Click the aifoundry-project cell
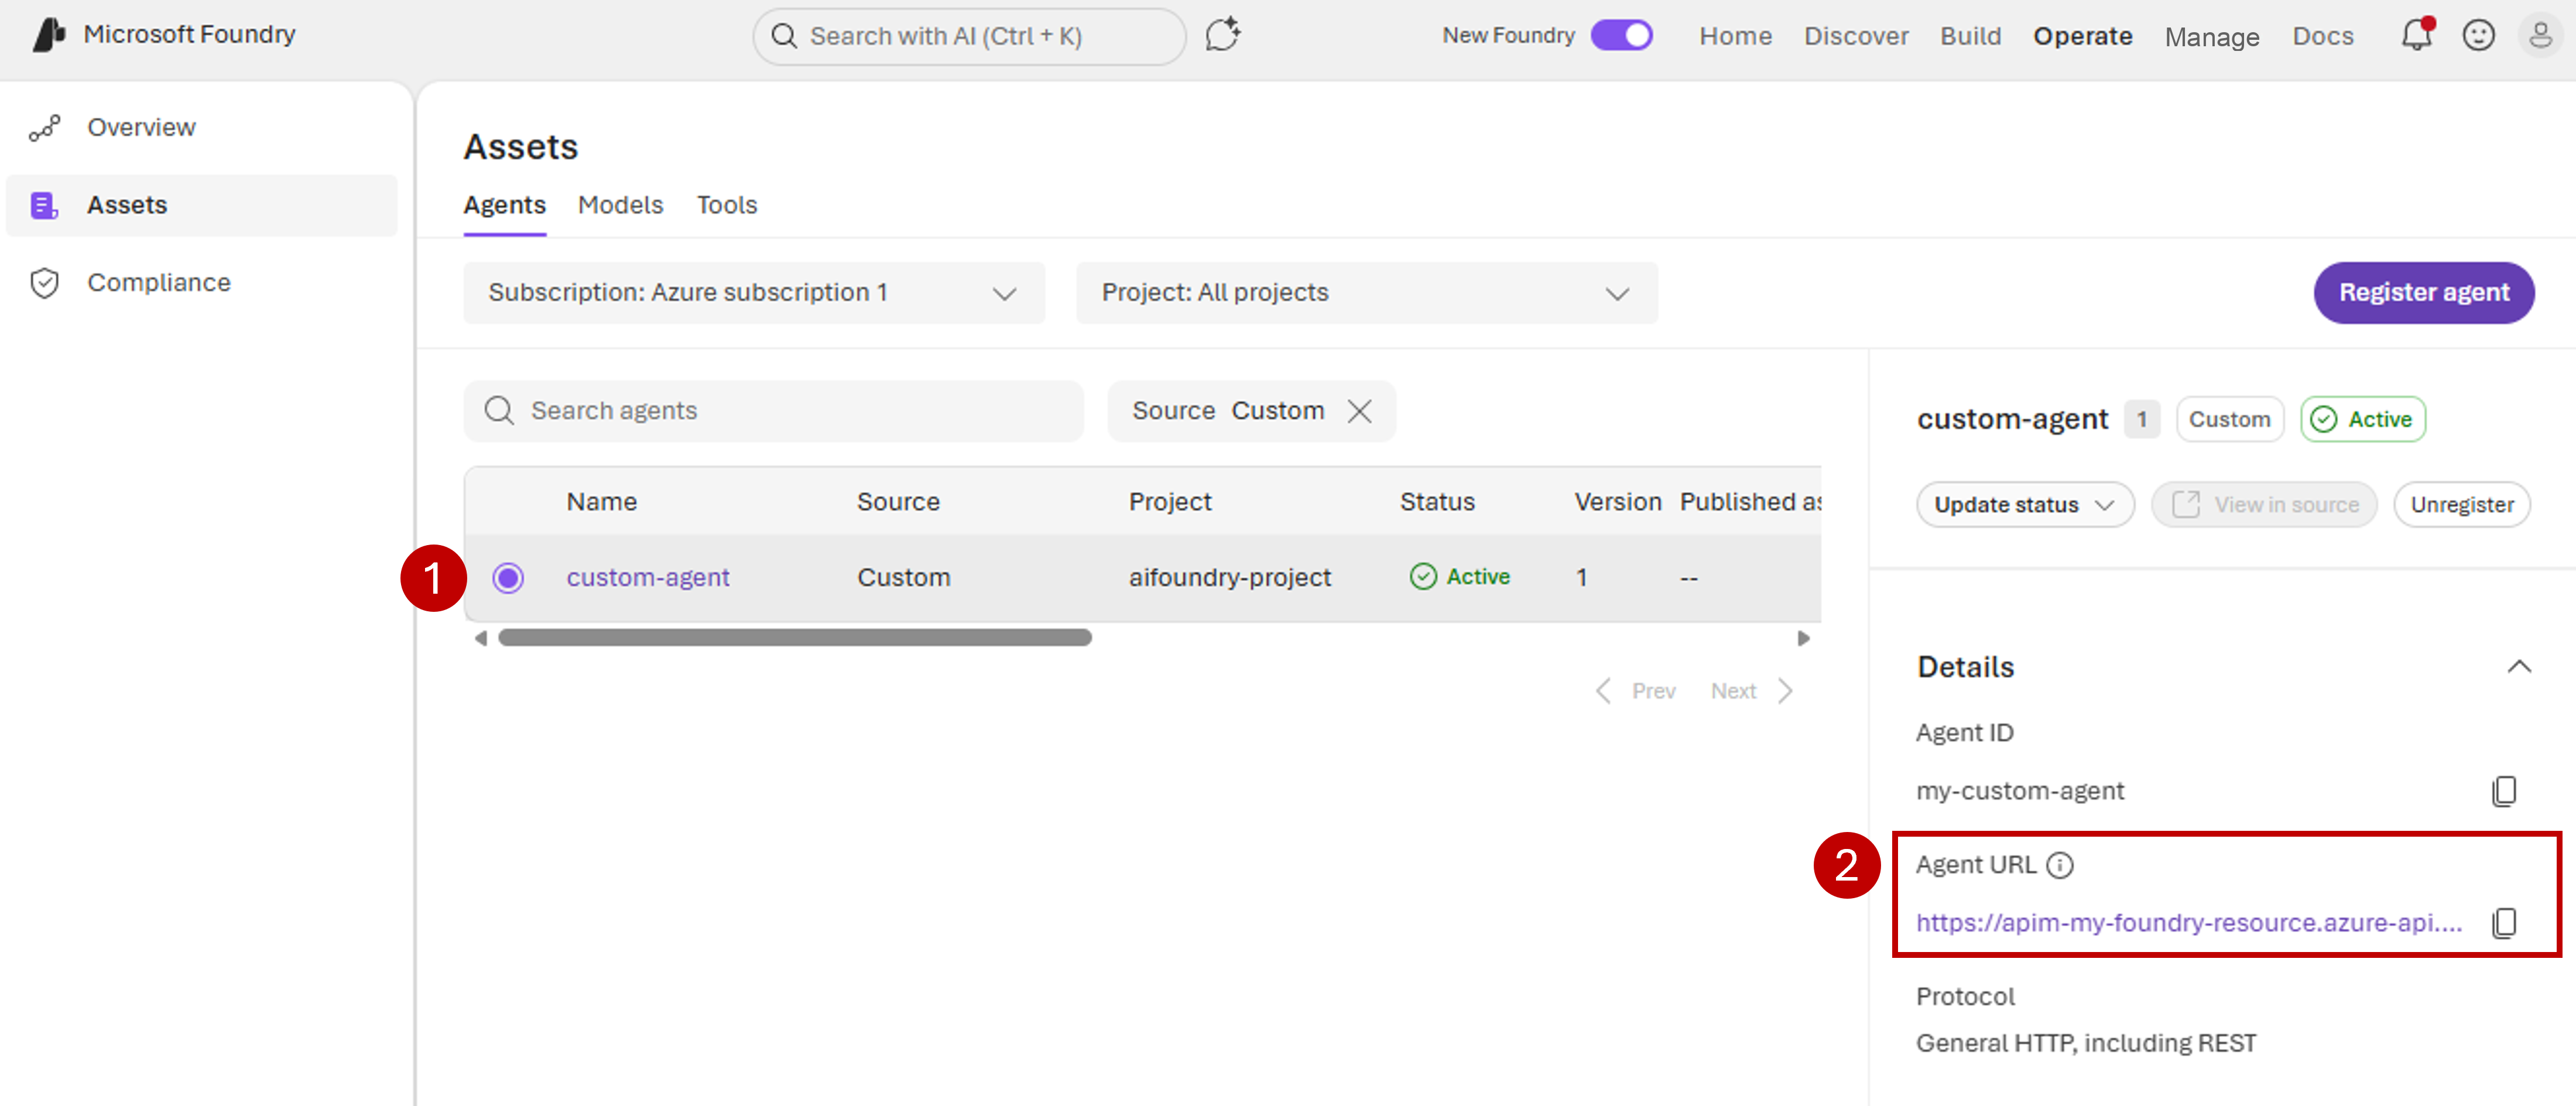 (x=1229, y=578)
